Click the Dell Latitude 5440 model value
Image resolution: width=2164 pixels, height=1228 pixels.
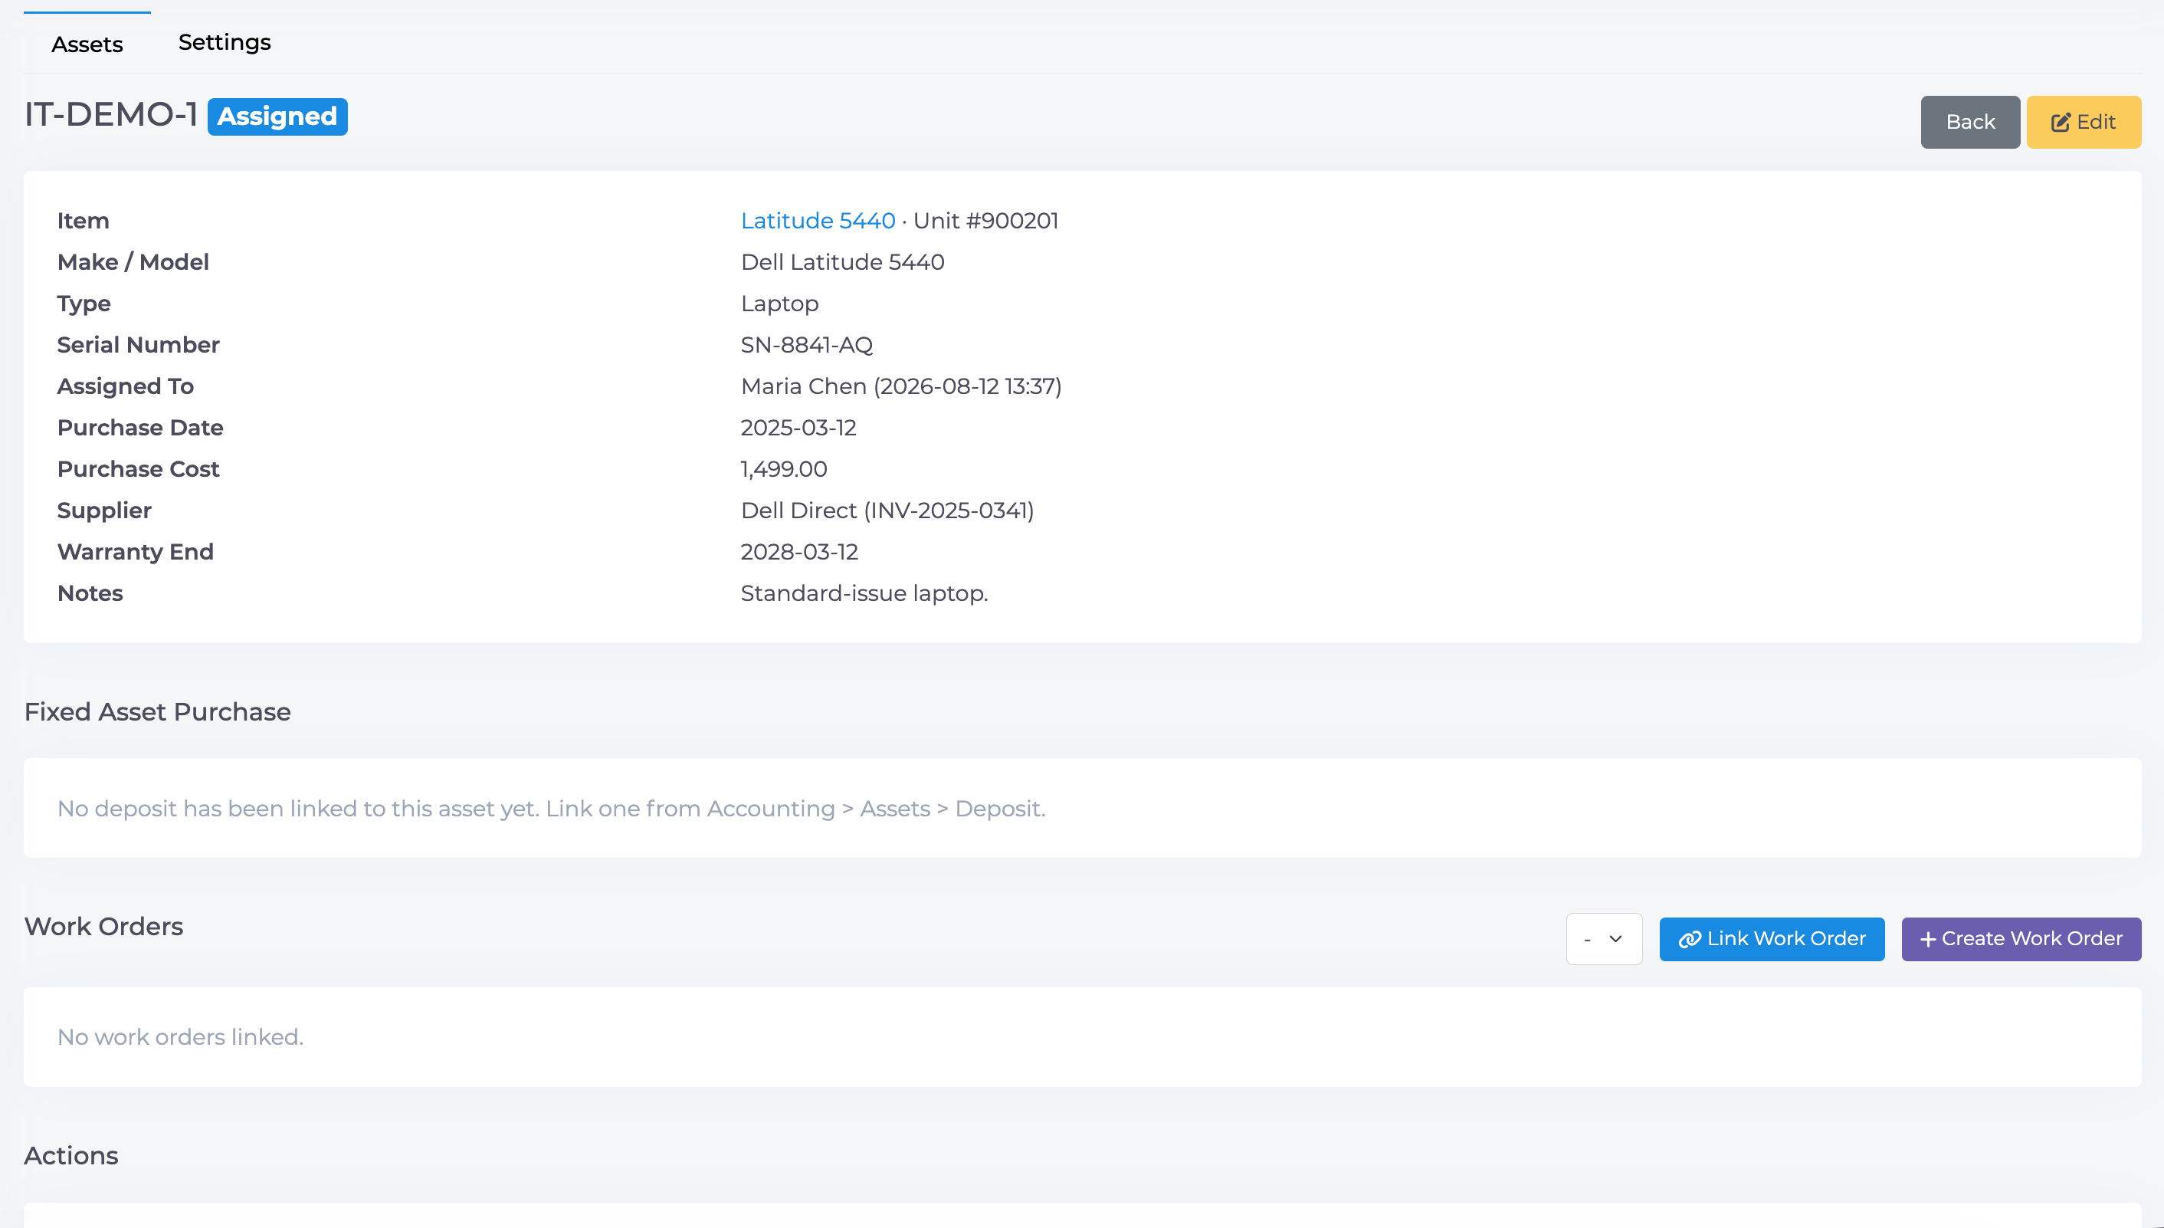click(x=842, y=262)
